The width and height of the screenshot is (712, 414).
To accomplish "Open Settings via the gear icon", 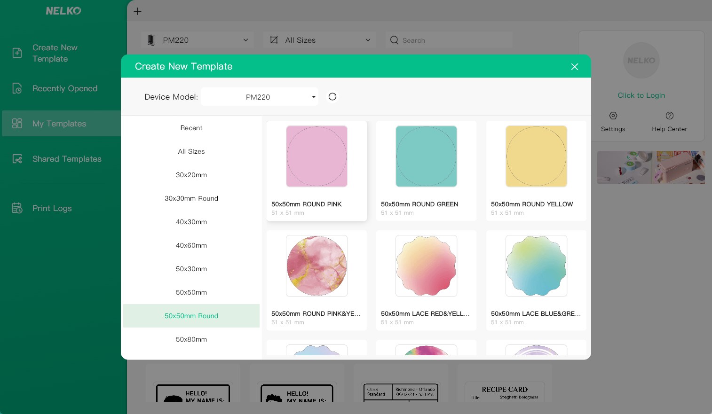I will click(613, 116).
